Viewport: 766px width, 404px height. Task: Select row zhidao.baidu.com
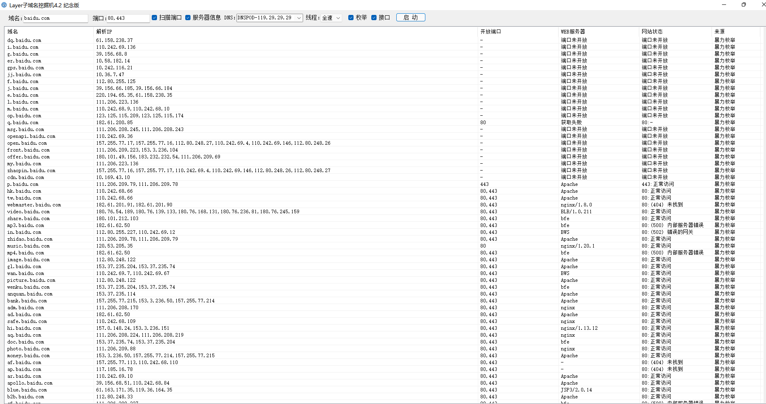383,239
